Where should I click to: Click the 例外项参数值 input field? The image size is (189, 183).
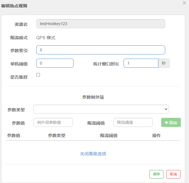(53, 122)
